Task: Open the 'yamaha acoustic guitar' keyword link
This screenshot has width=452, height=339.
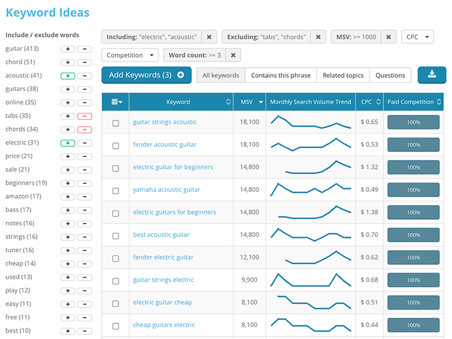Action: tap(166, 190)
